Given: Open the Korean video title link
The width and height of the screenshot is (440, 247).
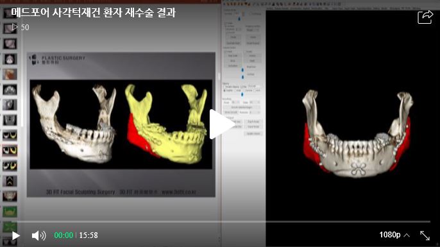Looking at the screenshot, I should click(93, 12).
